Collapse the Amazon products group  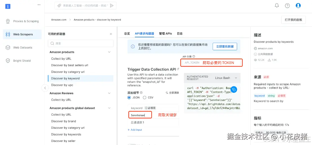click(x=109, y=52)
